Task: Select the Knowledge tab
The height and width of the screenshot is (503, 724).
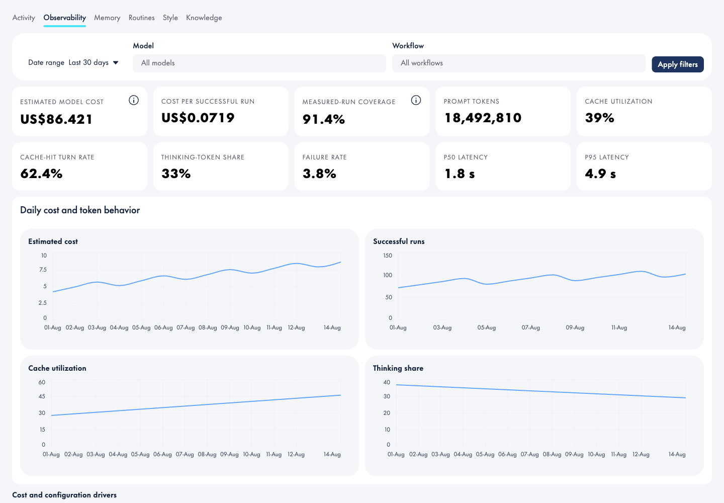Action: (204, 18)
